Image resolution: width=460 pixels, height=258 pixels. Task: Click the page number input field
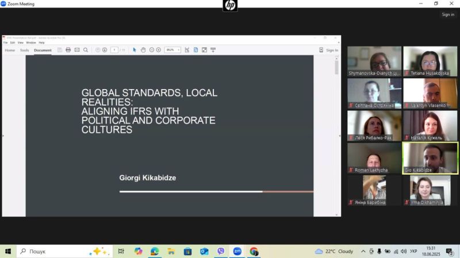pos(114,50)
